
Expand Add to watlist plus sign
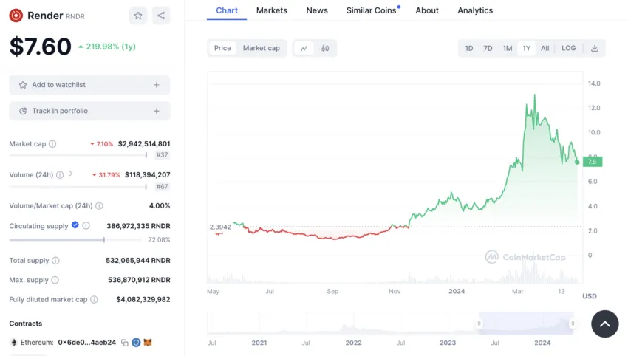pyautogui.click(x=157, y=85)
